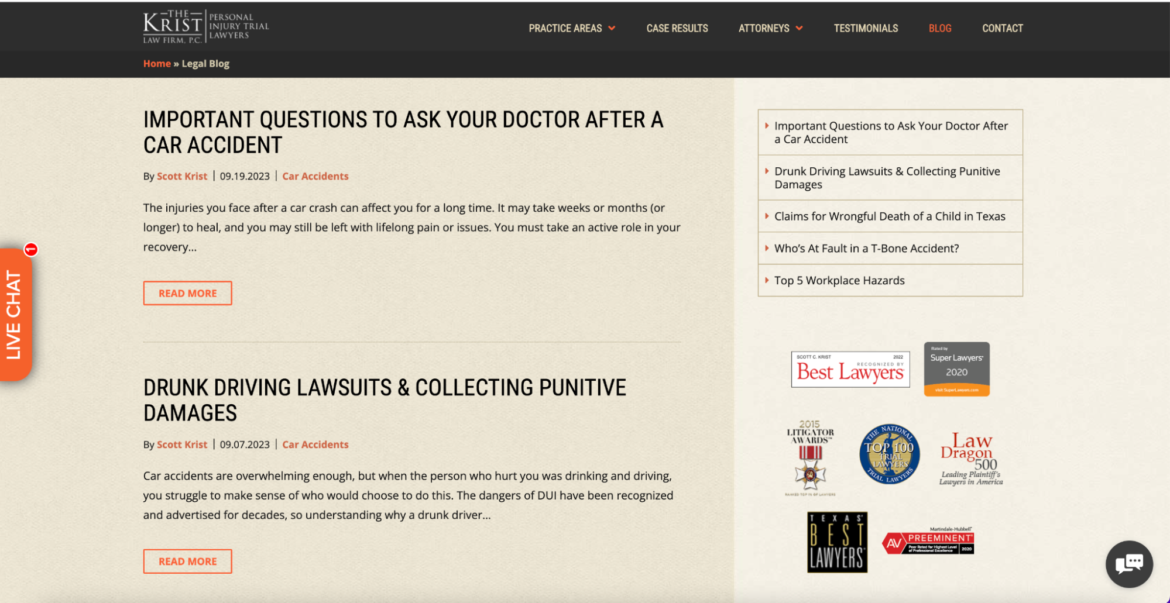Click the National Top 100 Trial Lawyers seal

(889, 454)
